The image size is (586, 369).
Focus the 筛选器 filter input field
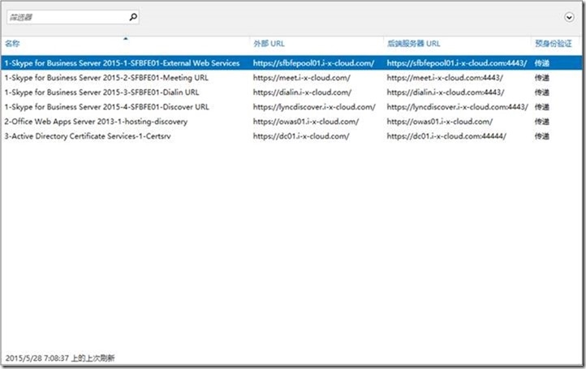tap(73, 17)
